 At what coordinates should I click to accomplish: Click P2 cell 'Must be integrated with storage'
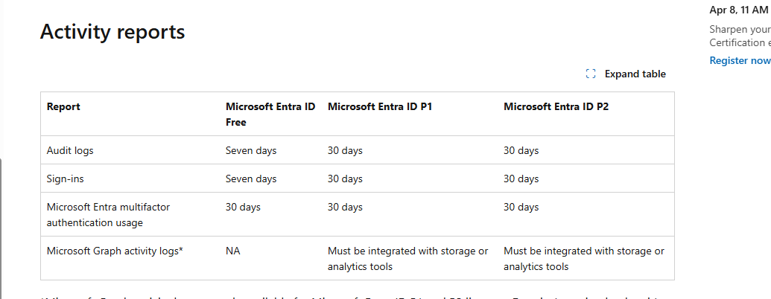(584, 259)
